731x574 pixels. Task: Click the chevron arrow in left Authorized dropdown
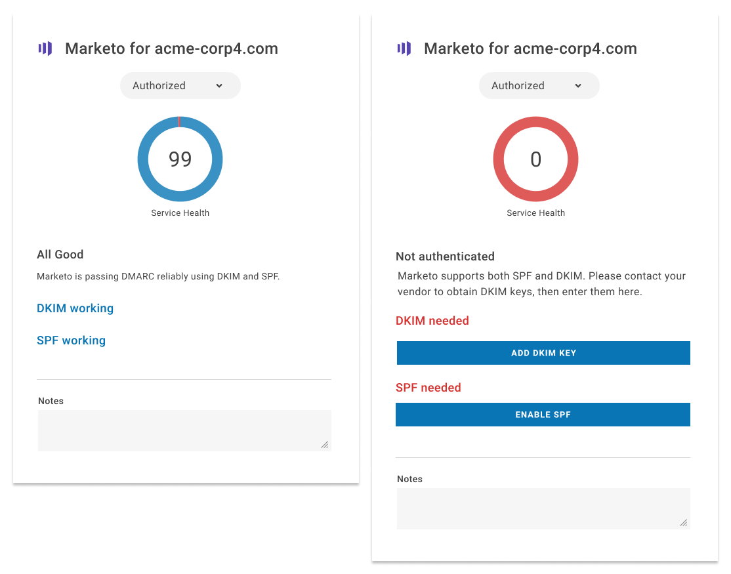[x=219, y=86]
